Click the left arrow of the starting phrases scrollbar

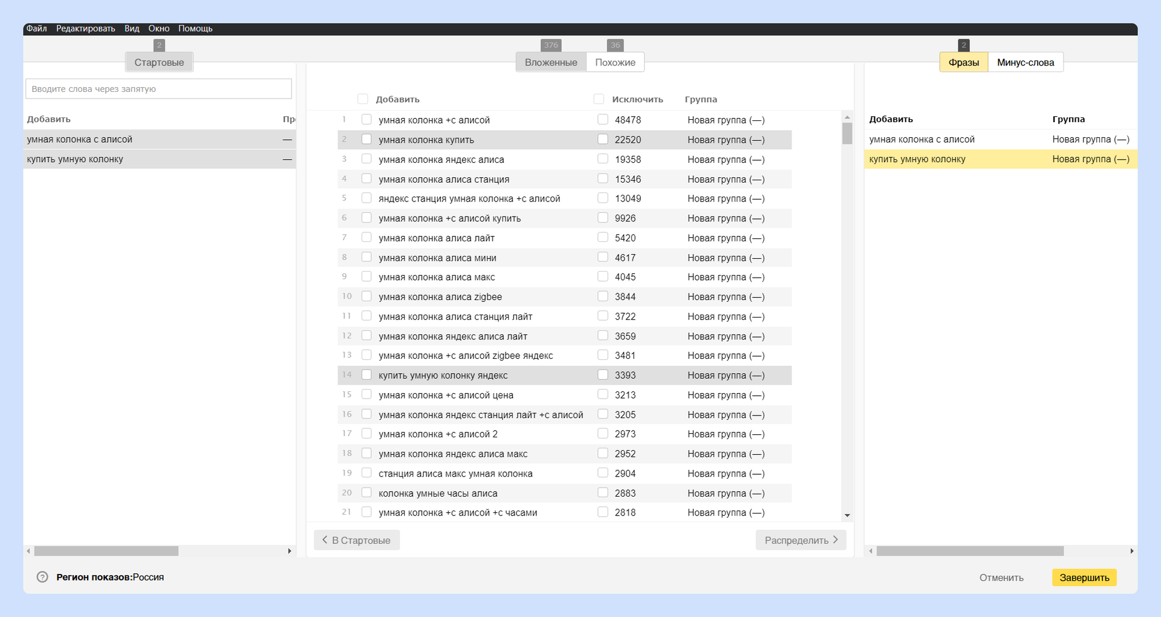[x=28, y=551]
